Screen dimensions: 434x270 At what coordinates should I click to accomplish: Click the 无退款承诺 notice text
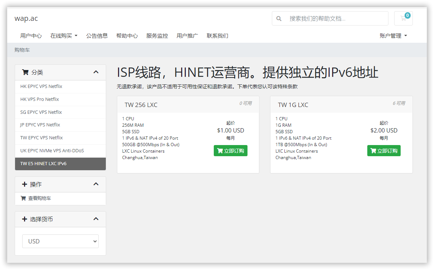click(207, 87)
